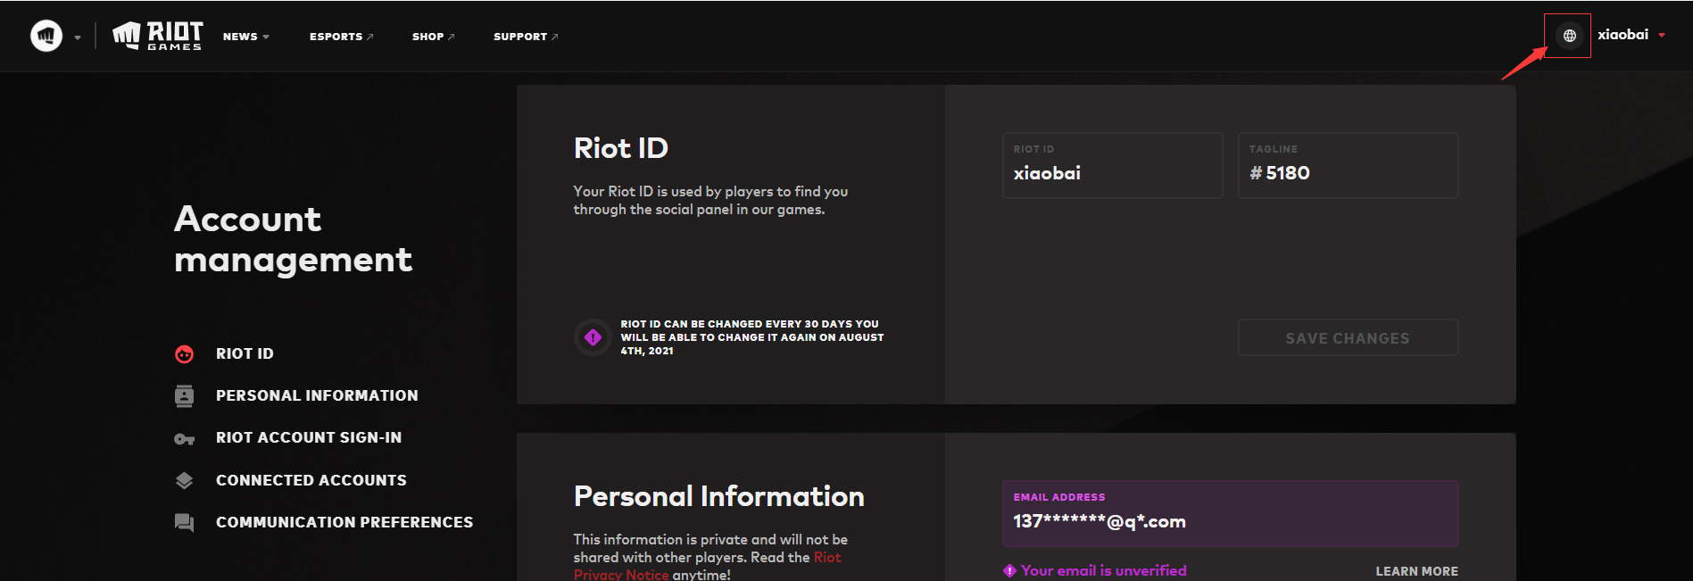Click the 'Personal Information' card heading
Viewport: 1693px width, 581px height.
pos(718,496)
